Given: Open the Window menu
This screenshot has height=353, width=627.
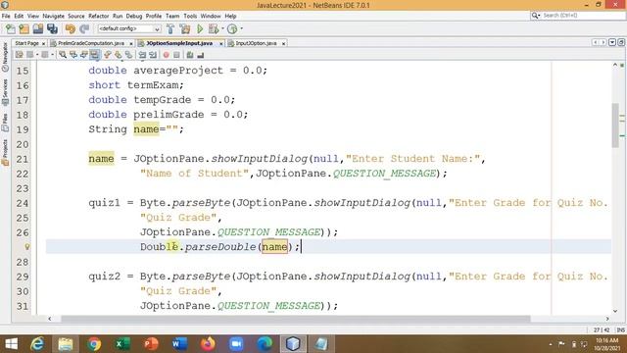Looking at the screenshot, I should point(211,16).
